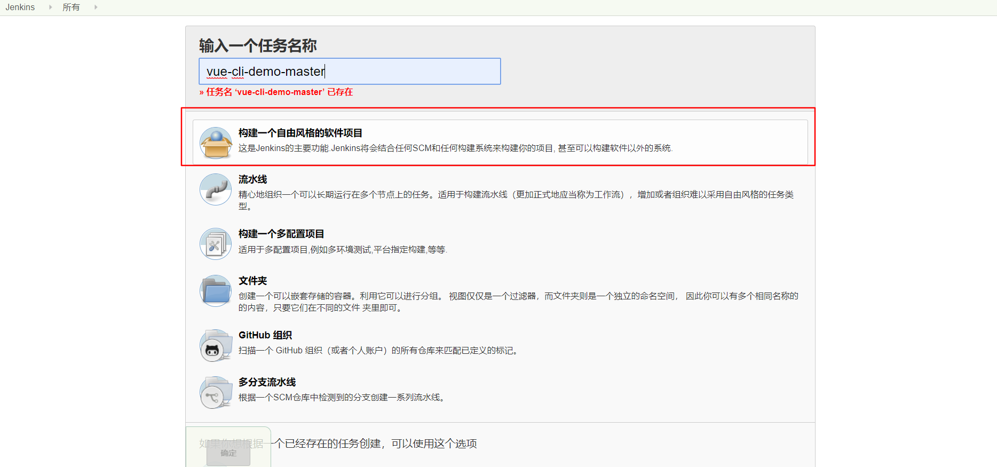Select 构建一个自由风格的软件项目 title
This screenshot has width=997, height=467.
(300, 133)
